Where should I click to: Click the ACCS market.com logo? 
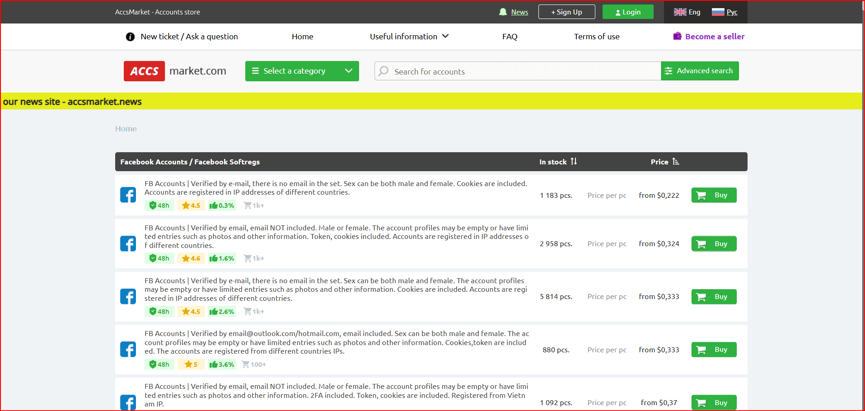point(175,71)
